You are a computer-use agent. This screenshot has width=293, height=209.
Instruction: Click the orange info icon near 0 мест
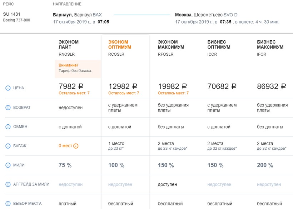click(x=76, y=146)
